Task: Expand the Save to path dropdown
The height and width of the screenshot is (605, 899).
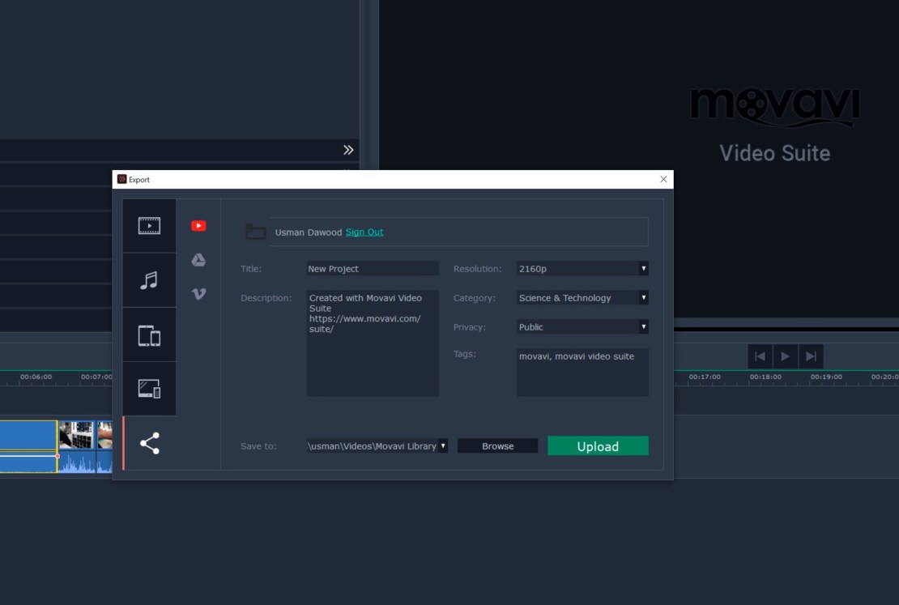Action: [x=443, y=445]
